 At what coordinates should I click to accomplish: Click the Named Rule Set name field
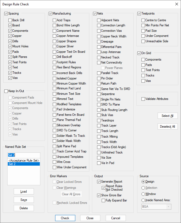tap(24, 155)
